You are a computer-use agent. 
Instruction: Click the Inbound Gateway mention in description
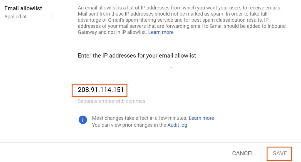point(278,26)
